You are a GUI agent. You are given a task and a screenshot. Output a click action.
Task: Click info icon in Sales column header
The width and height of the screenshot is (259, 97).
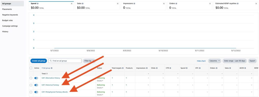click(x=230, y=68)
